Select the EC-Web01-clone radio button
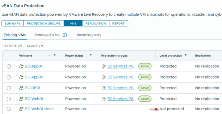The image size is (222, 114). click(9, 109)
